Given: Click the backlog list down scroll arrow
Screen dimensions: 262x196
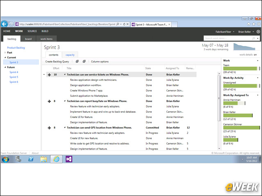Looking at the screenshot, I should (x=219, y=149).
